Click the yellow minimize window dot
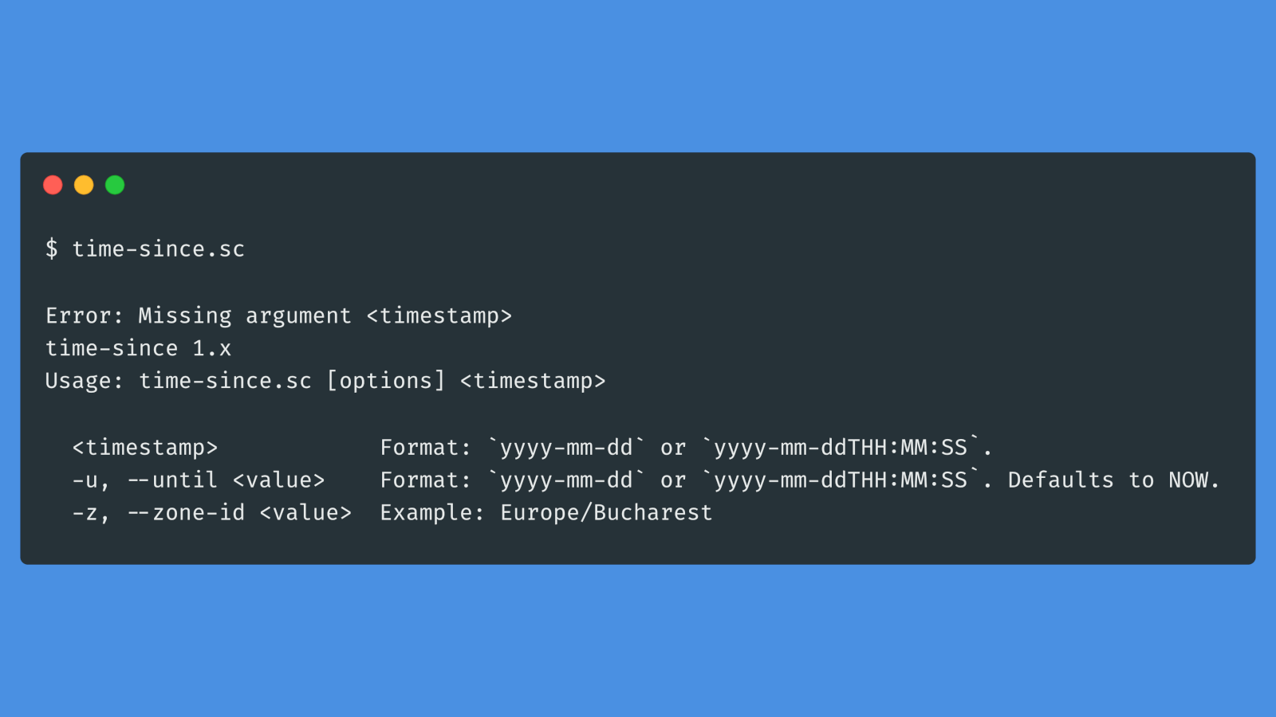The image size is (1276, 717). [84, 185]
